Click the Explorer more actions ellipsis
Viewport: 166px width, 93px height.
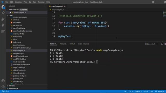click(x=44, y=6)
